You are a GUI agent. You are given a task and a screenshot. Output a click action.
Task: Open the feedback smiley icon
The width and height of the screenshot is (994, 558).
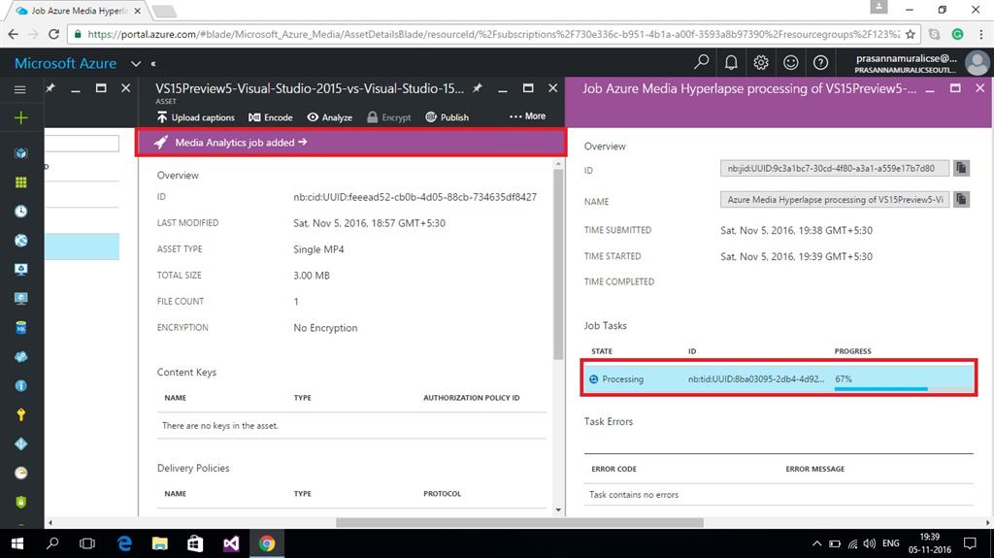point(790,62)
